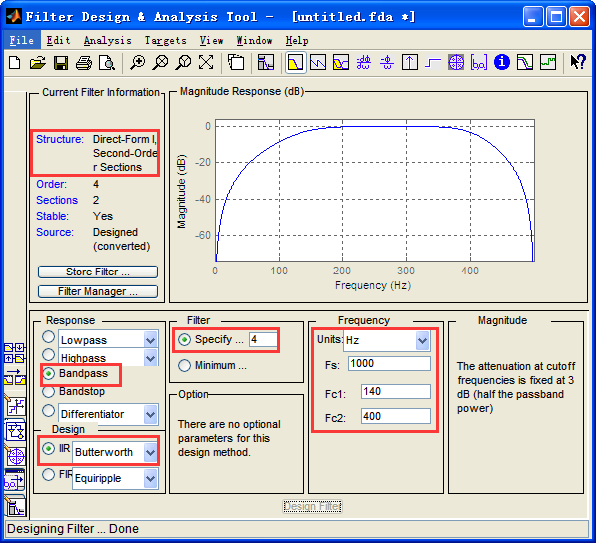Select the Specify order radio button

coord(185,340)
